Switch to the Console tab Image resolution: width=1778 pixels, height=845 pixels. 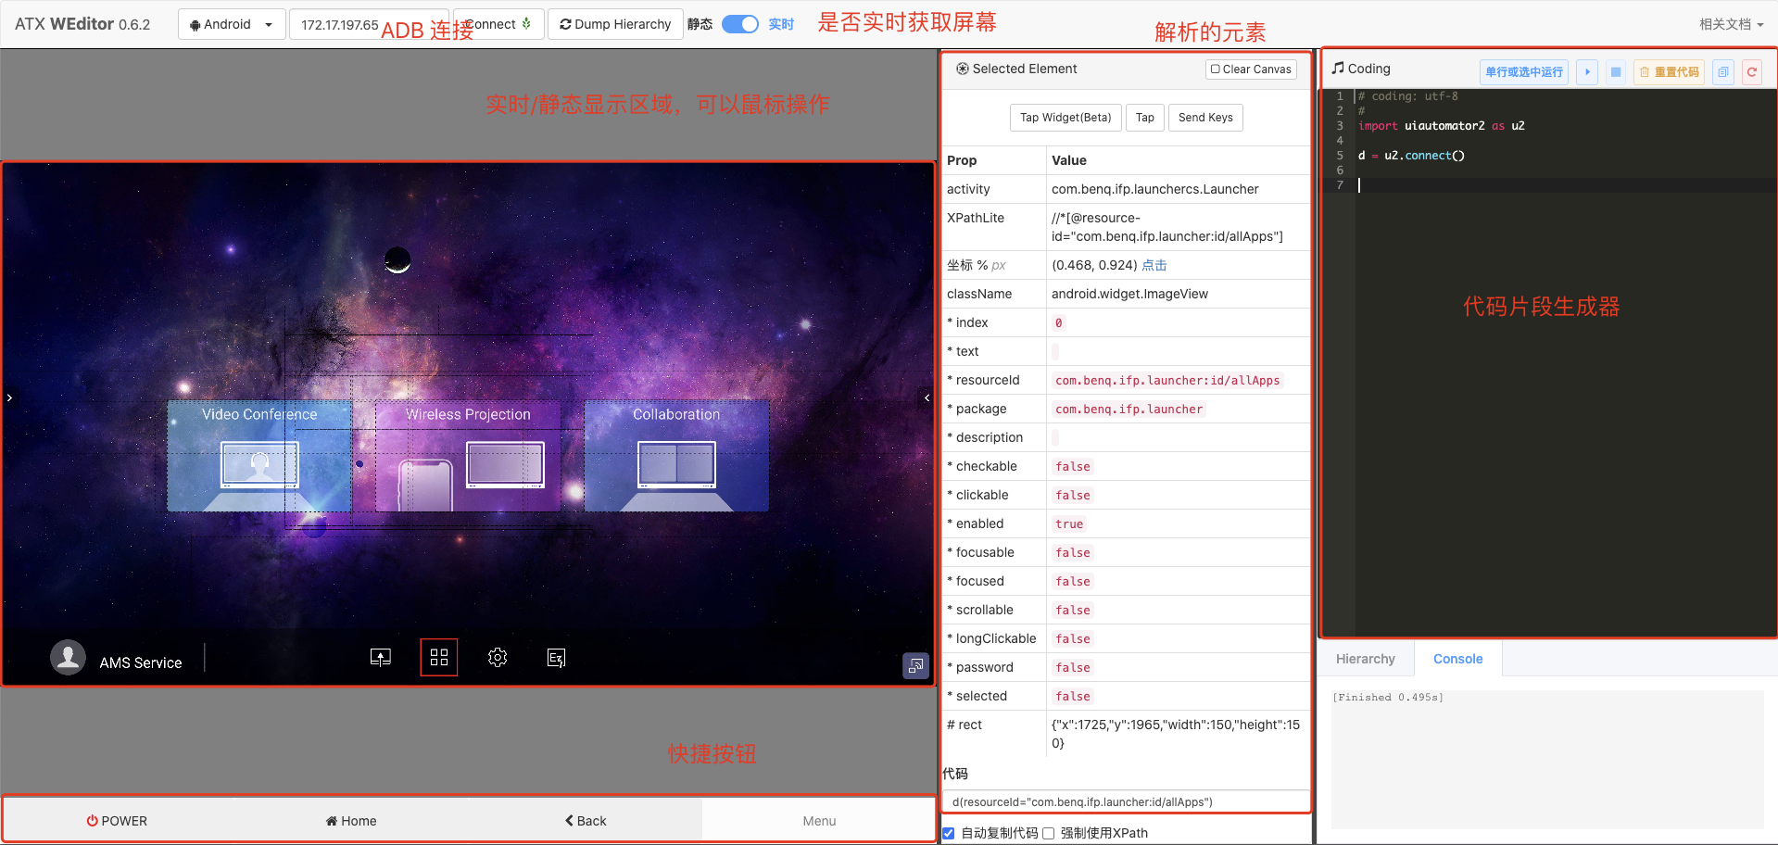point(1456,658)
